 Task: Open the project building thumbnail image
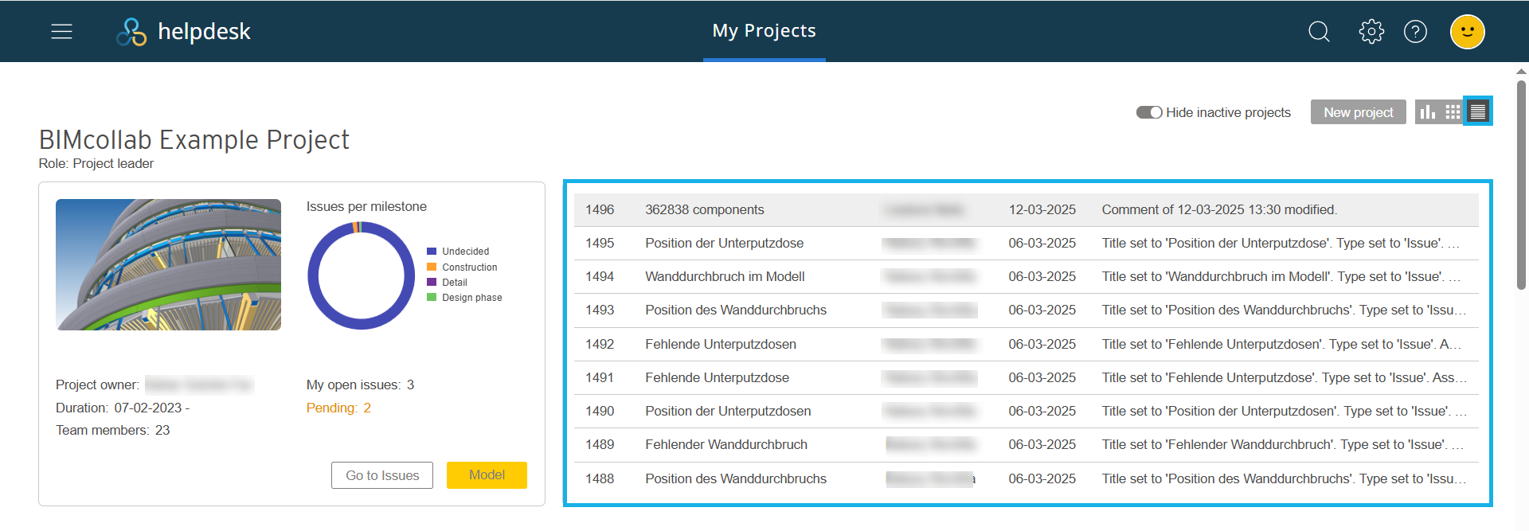click(x=168, y=264)
